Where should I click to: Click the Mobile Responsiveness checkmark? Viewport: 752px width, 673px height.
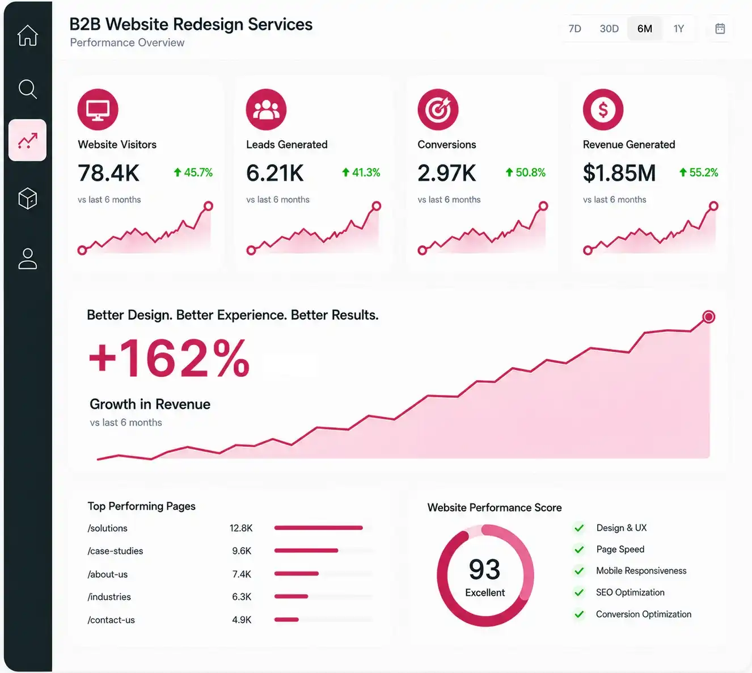coord(579,571)
